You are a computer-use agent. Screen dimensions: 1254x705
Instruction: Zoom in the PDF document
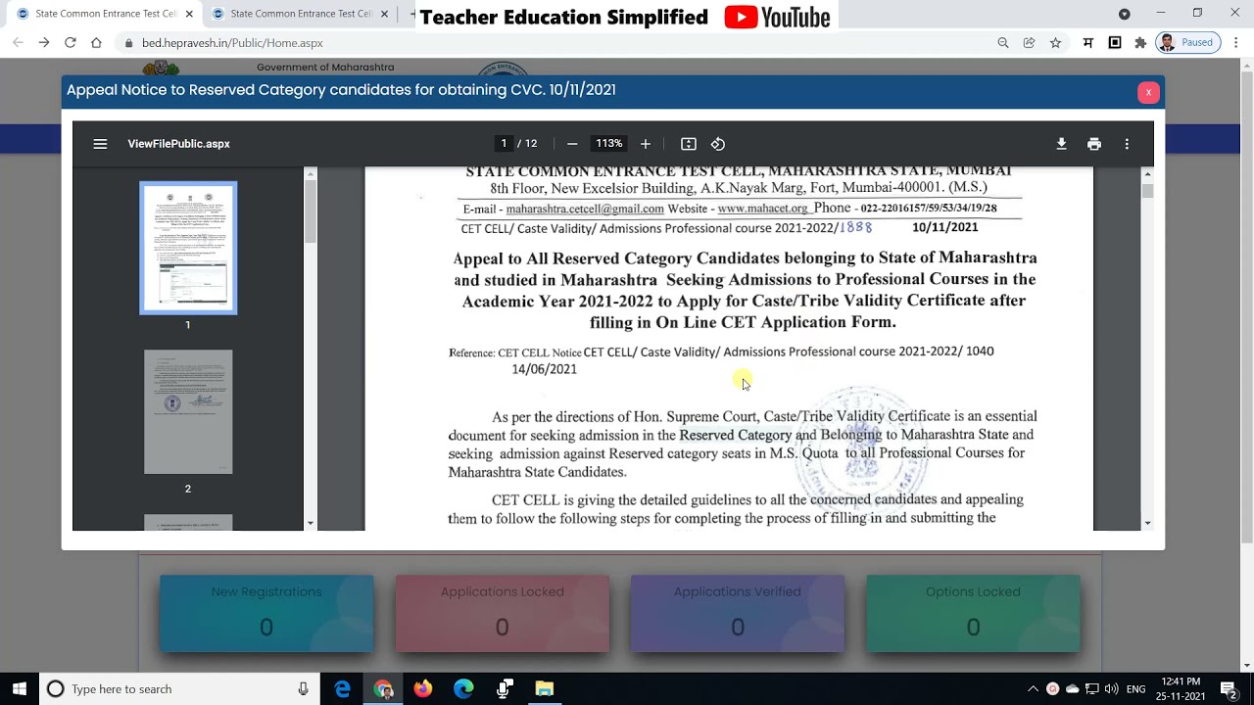(646, 144)
